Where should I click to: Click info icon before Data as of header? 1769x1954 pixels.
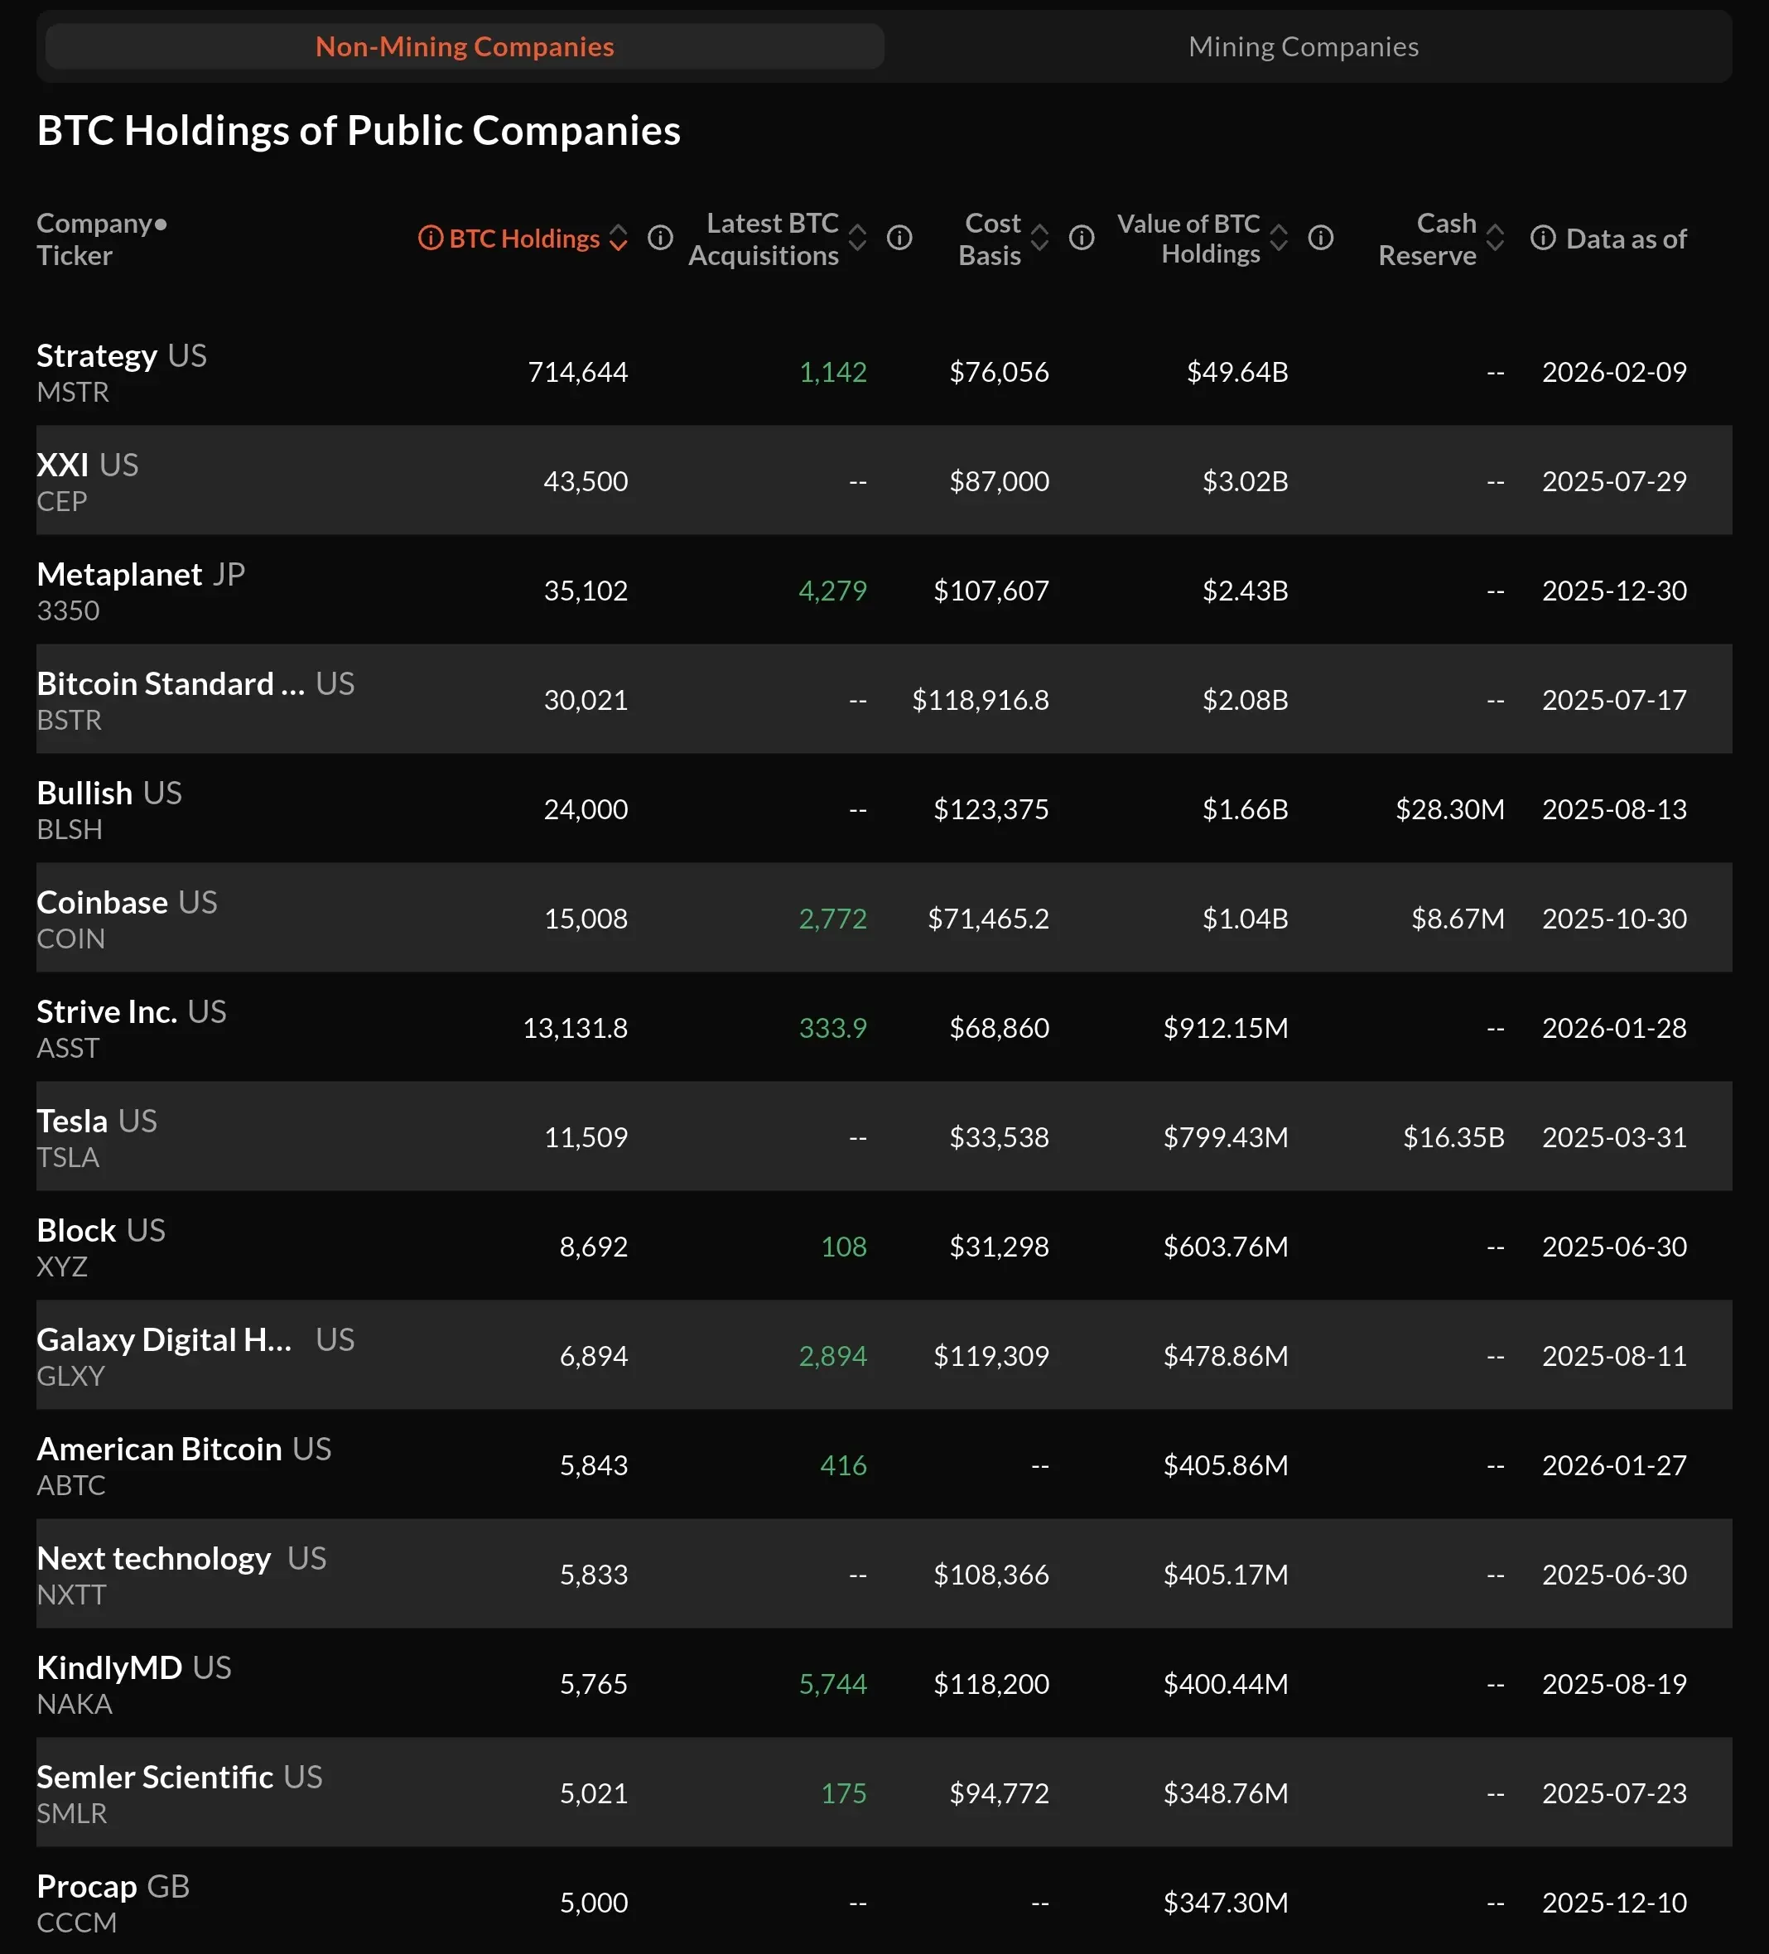[1542, 239]
